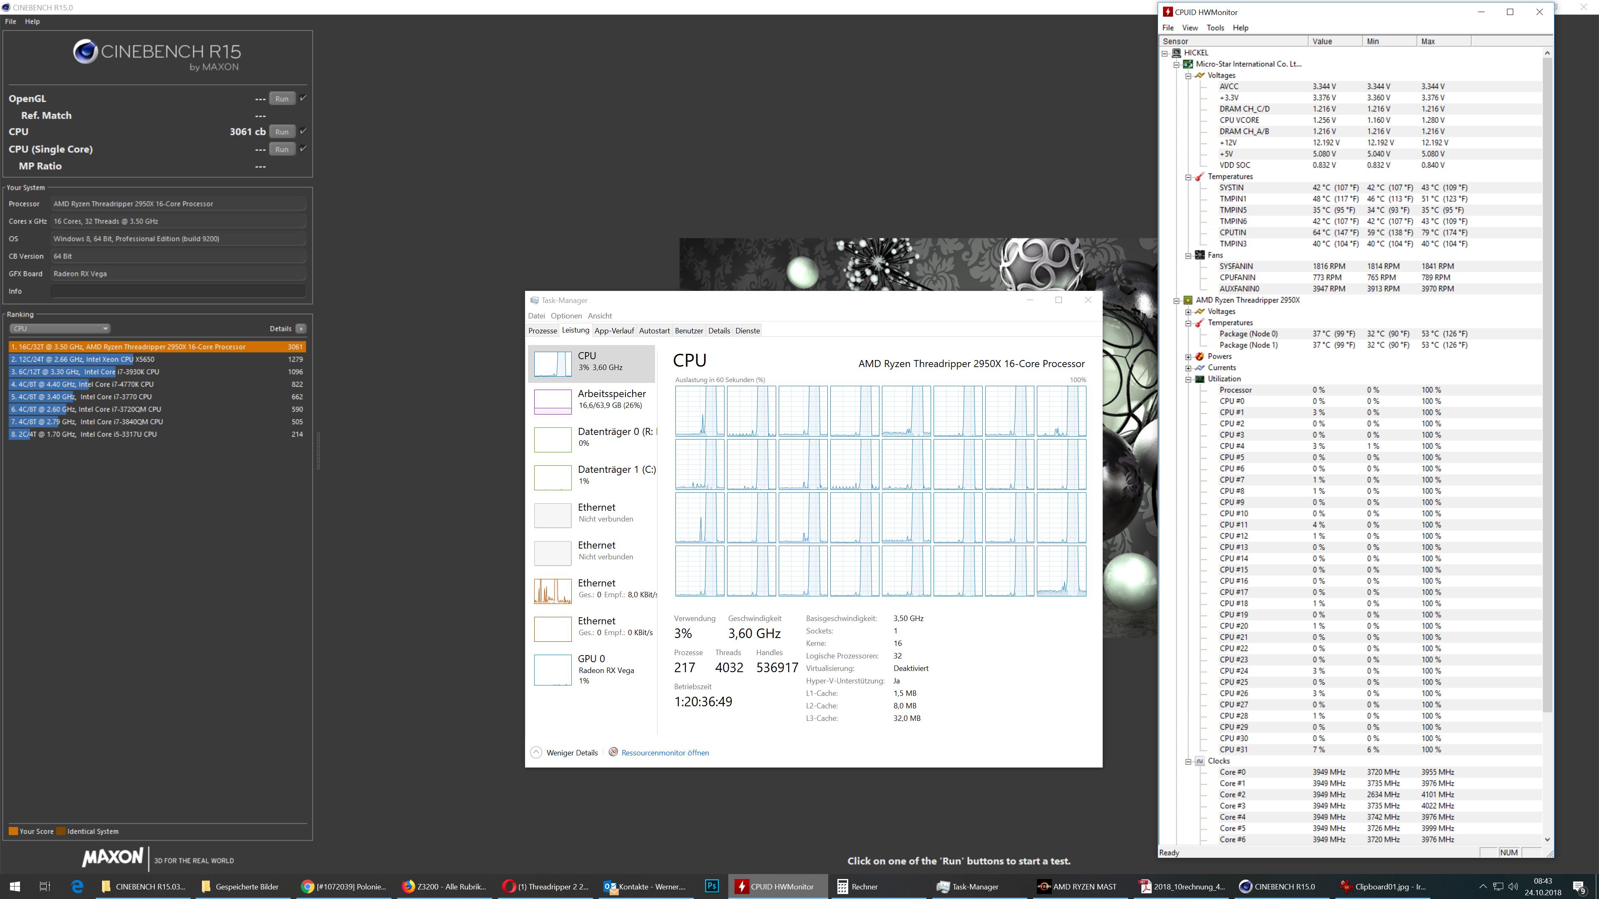The height and width of the screenshot is (899, 1599).
Task: Open Microsoft Edge from the taskbar
Action: click(x=77, y=887)
